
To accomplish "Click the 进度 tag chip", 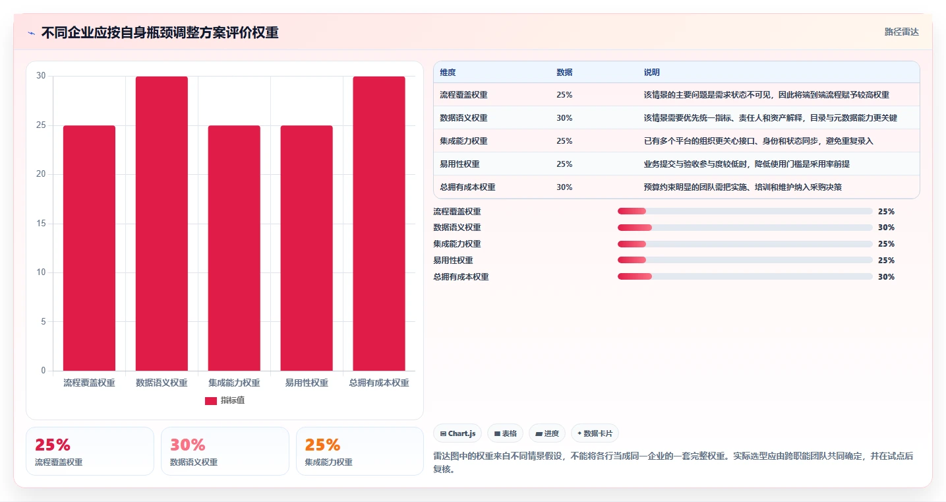I will (x=547, y=433).
